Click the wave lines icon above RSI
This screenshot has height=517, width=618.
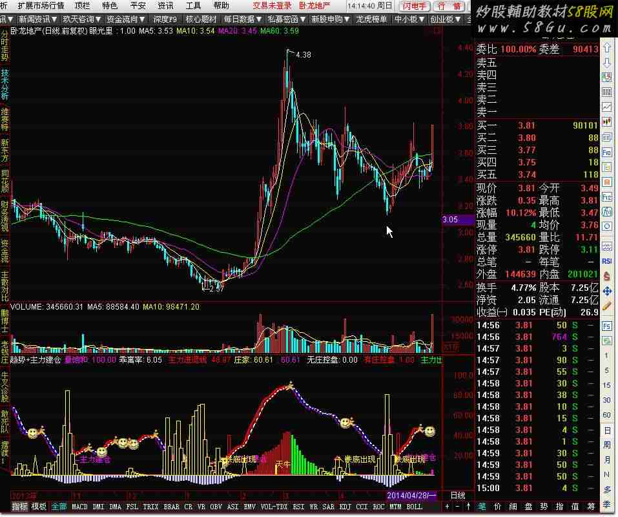click(x=607, y=247)
